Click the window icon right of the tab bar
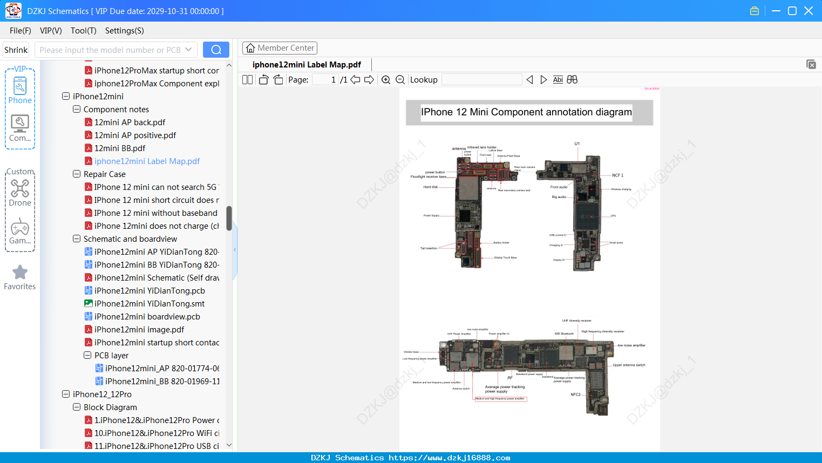The width and height of the screenshot is (822, 463). click(811, 64)
